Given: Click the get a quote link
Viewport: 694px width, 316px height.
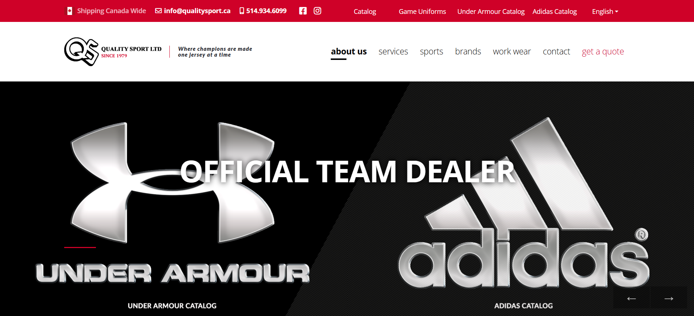Looking at the screenshot, I should [x=603, y=52].
